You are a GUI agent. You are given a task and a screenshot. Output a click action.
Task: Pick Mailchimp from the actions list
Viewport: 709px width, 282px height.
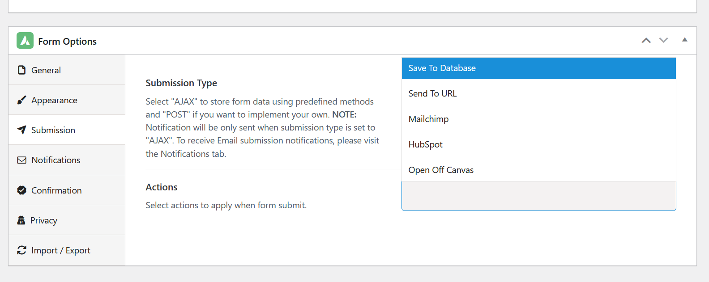pos(538,119)
